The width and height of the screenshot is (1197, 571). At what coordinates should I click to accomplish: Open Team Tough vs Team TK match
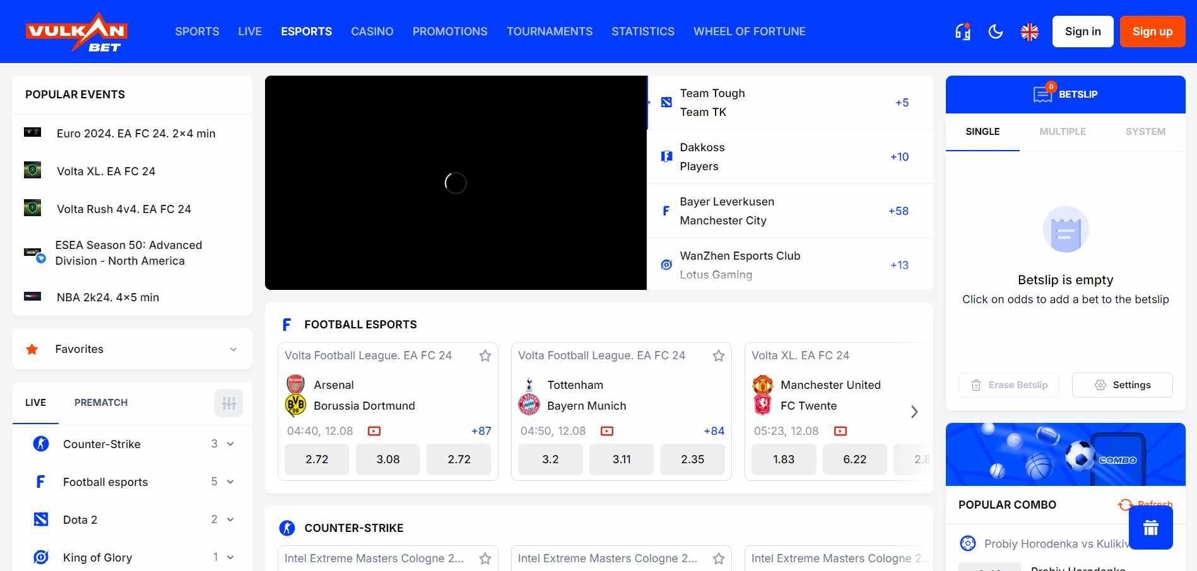click(790, 103)
